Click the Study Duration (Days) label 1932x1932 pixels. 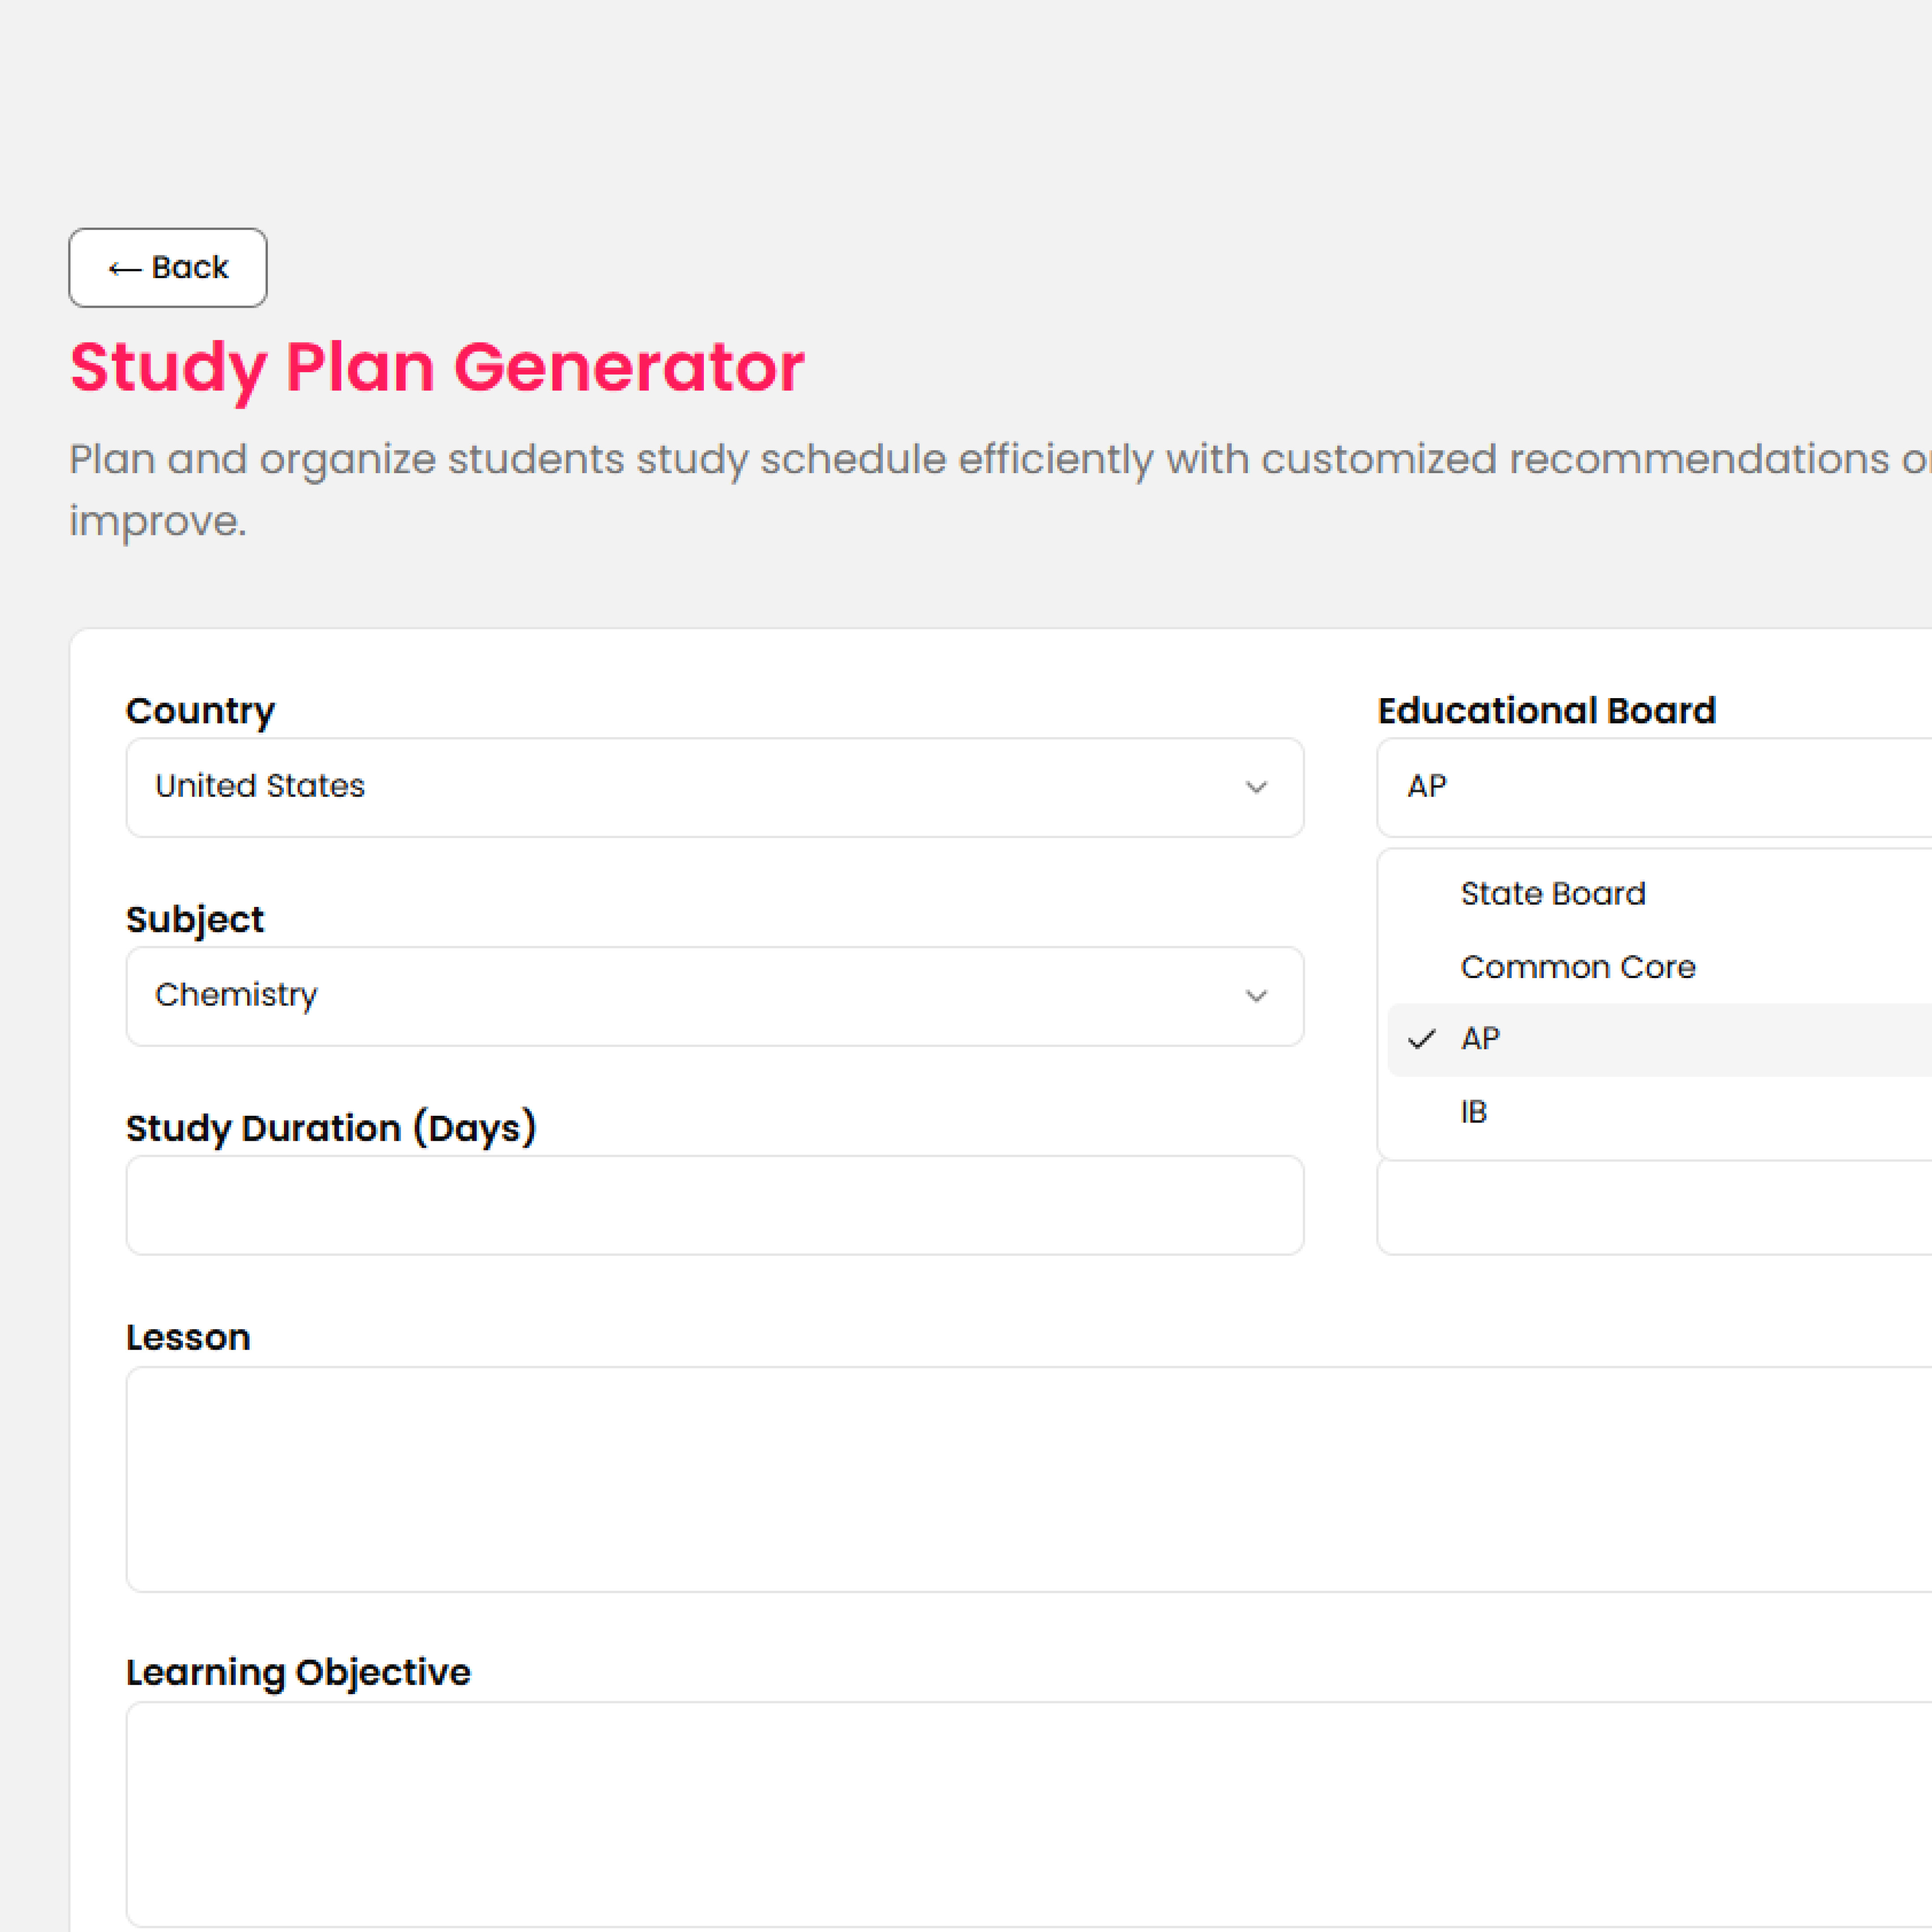(x=331, y=1128)
